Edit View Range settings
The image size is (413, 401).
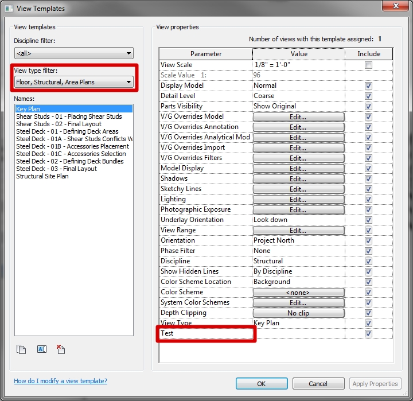pyautogui.click(x=298, y=230)
